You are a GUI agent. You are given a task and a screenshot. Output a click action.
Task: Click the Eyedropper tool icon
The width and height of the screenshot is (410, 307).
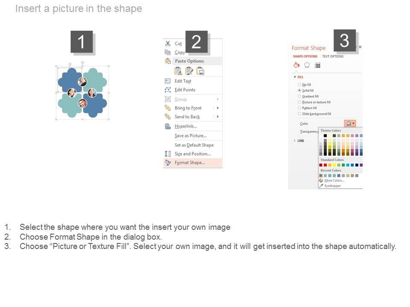click(x=321, y=185)
